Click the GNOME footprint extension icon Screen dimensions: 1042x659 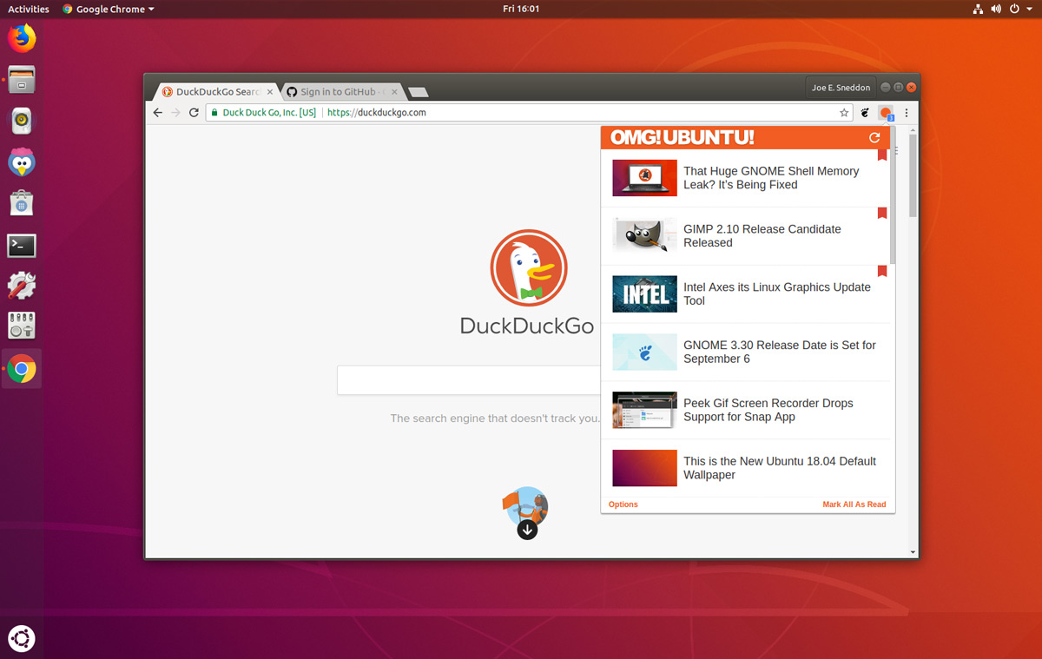pyautogui.click(x=864, y=113)
